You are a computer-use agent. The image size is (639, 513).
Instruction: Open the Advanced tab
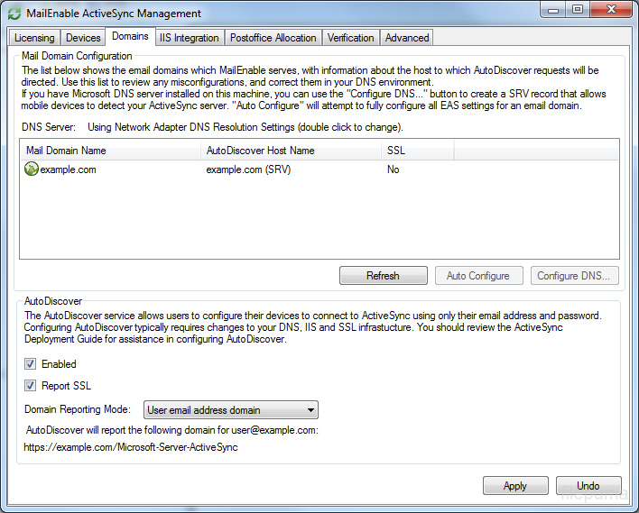pos(407,38)
